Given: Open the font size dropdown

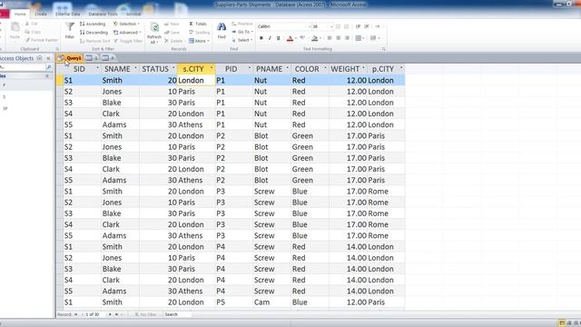Looking at the screenshot, I should [x=330, y=26].
